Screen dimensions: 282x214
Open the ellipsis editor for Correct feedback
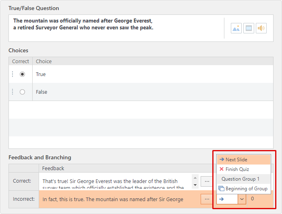coord(207,181)
